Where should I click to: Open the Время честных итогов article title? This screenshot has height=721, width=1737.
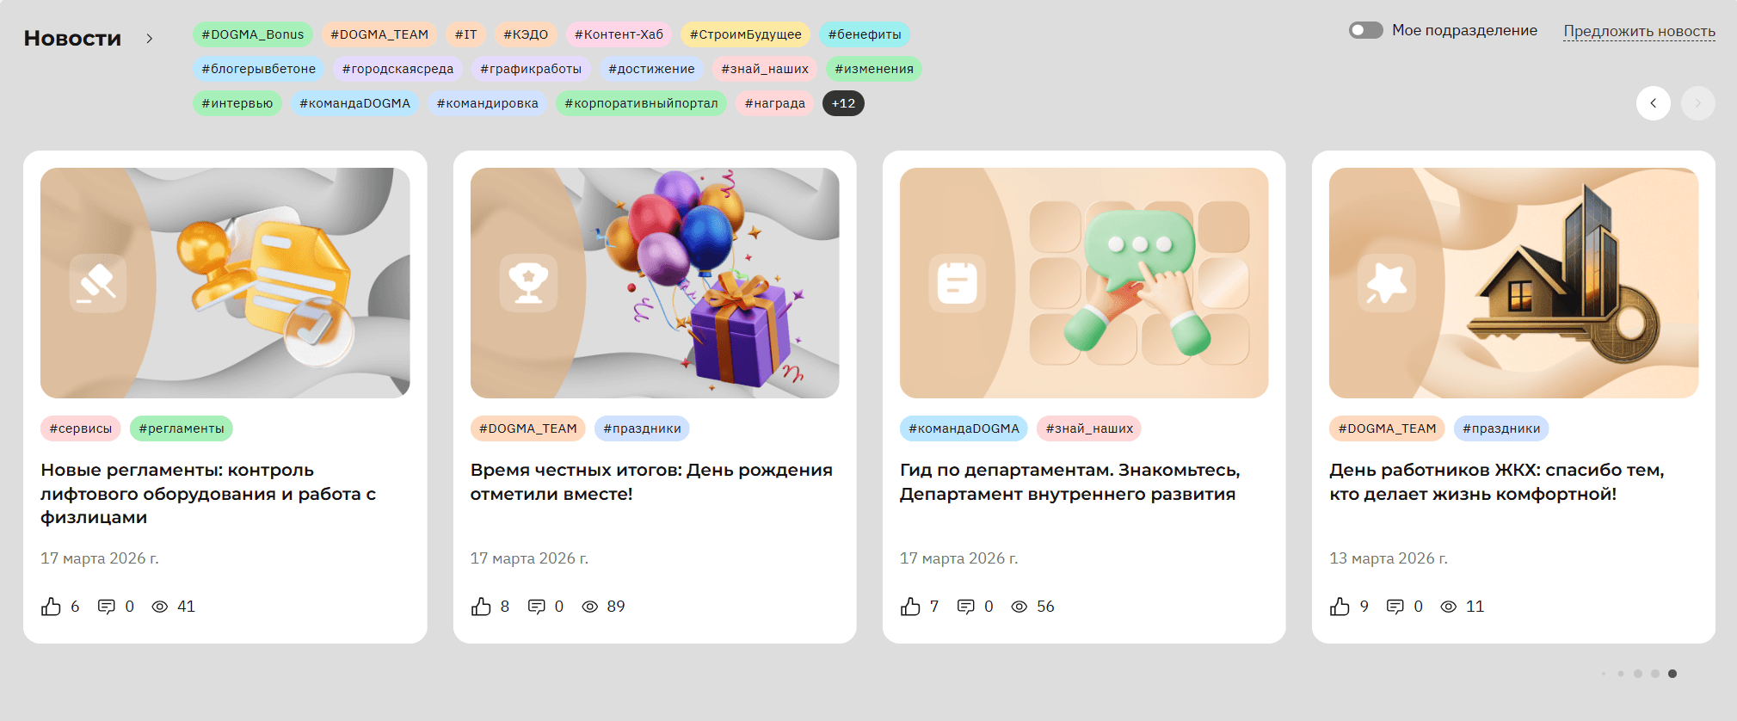651,482
